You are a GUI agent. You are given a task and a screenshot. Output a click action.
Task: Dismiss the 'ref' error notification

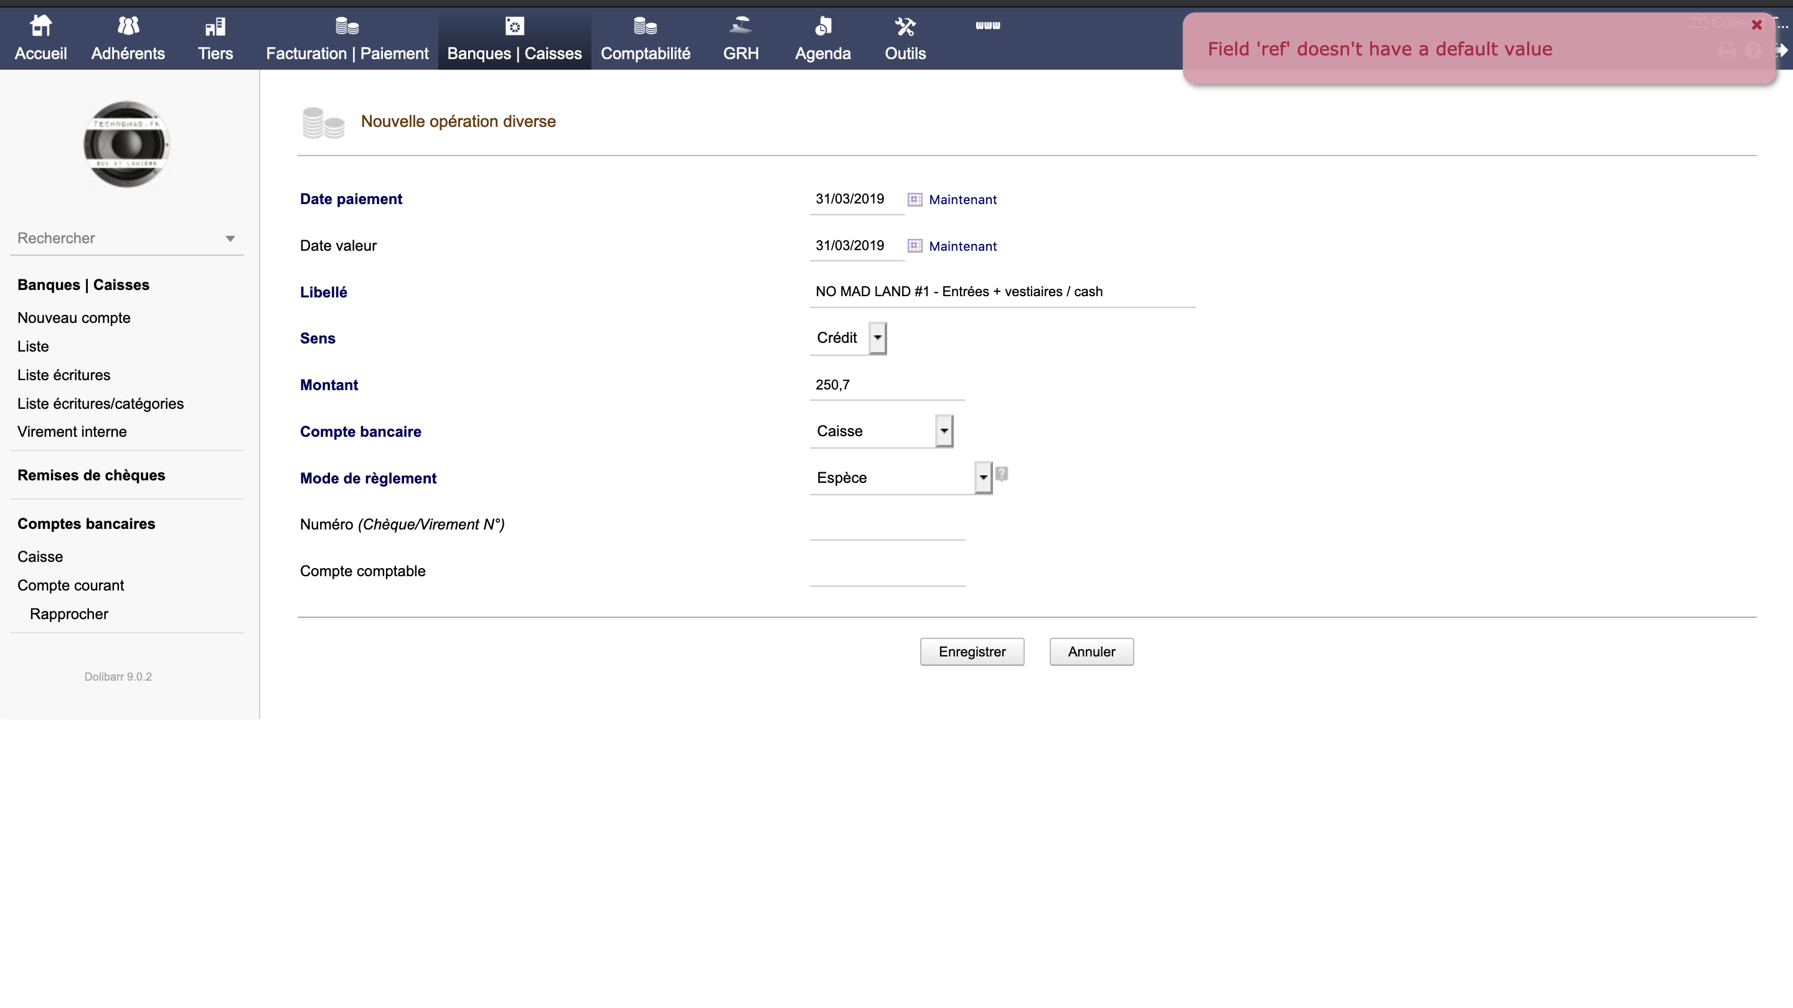point(1757,25)
